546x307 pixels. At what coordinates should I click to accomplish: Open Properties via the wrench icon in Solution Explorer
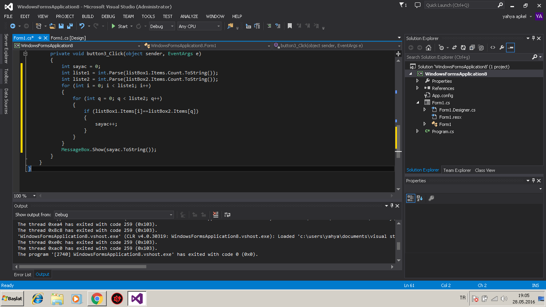(502, 48)
